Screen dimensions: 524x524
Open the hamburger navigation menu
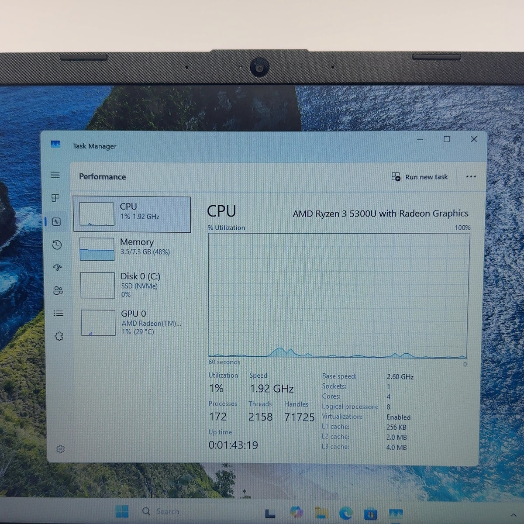pos(55,175)
